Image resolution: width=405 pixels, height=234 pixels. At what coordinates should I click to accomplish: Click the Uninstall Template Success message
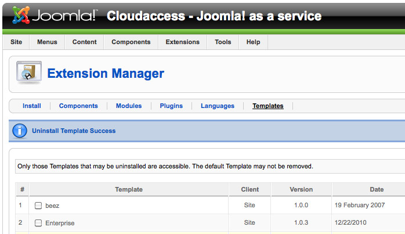pos(74,131)
